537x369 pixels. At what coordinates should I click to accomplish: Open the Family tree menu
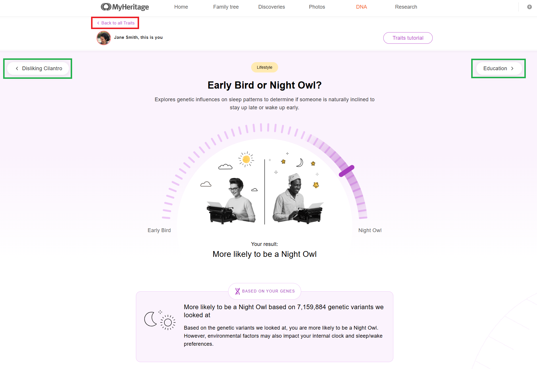(226, 7)
